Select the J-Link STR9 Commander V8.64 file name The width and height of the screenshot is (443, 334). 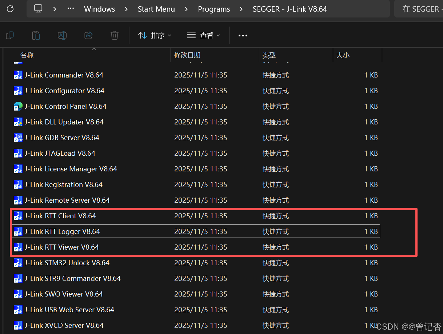tap(73, 279)
